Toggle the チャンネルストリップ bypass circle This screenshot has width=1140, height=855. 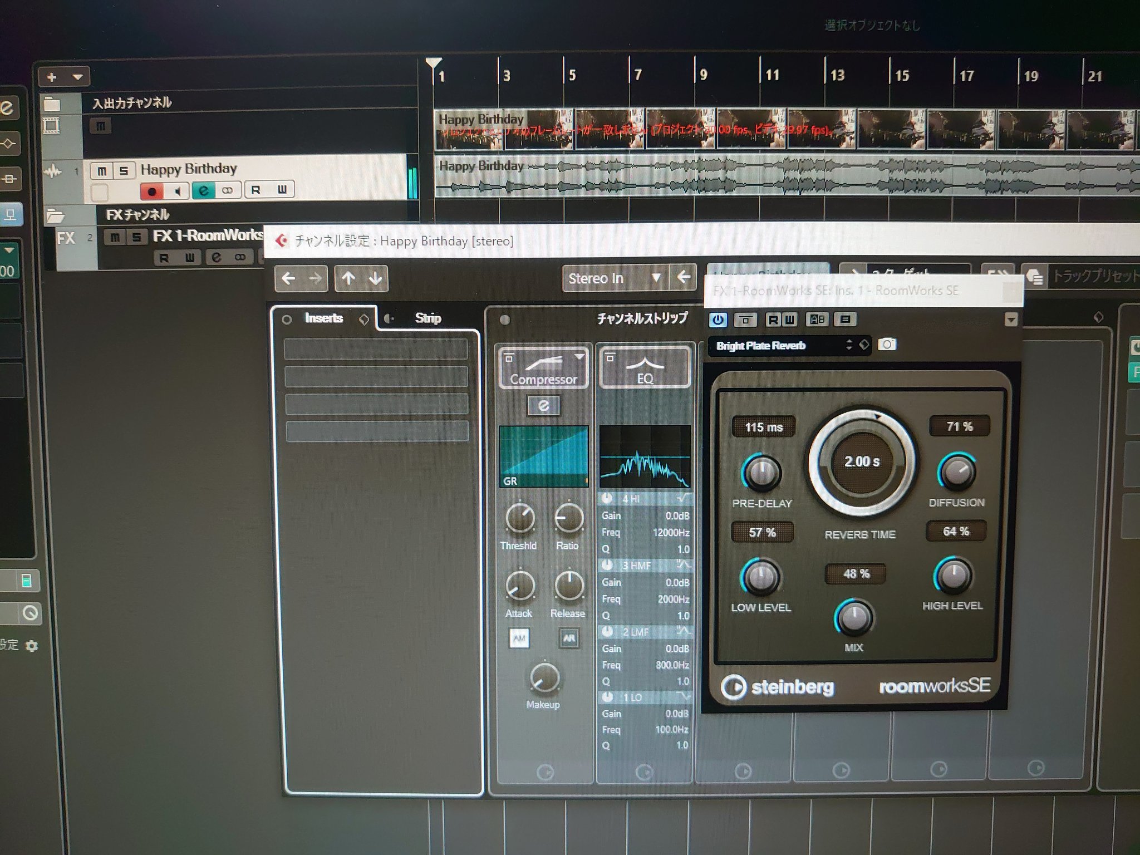[505, 320]
